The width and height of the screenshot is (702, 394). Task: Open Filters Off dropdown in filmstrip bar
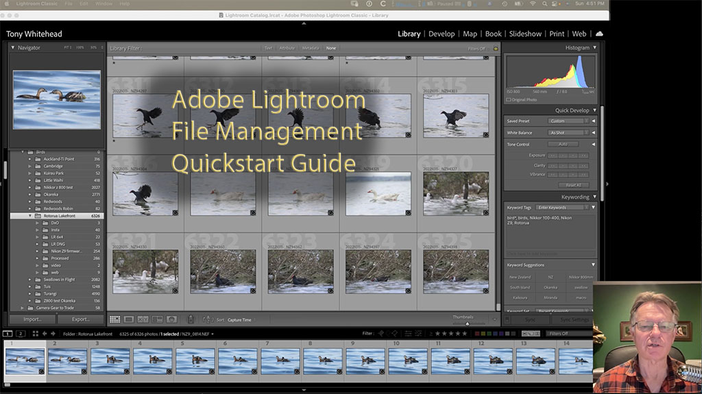click(568, 334)
